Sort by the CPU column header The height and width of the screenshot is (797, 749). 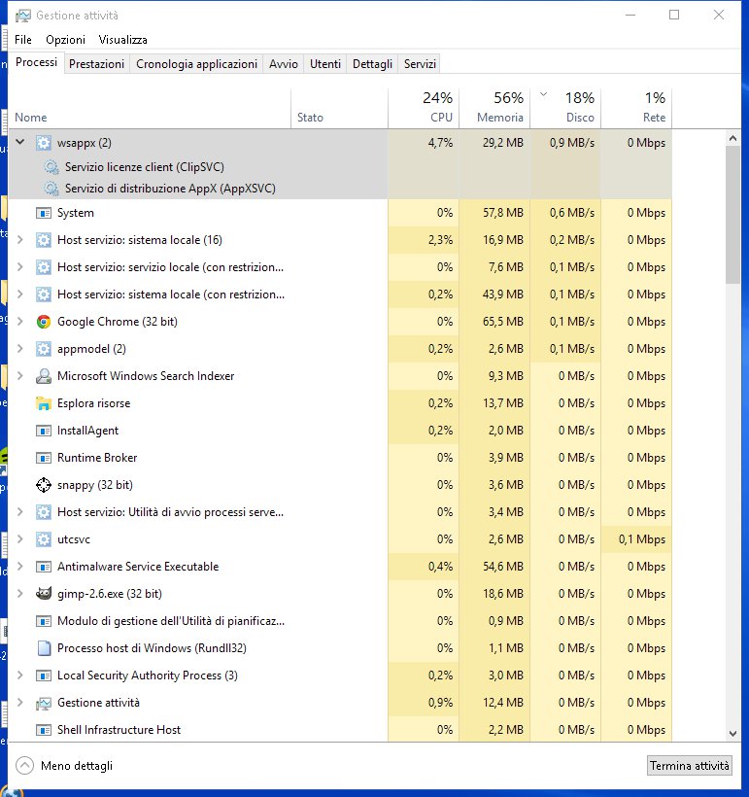pyautogui.click(x=424, y=108)
